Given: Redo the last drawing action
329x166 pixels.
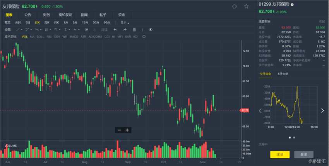Looking at the screenshot, I should 125,29.
